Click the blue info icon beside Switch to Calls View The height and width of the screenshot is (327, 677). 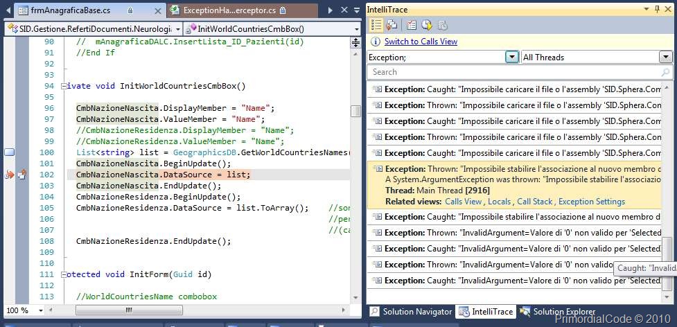[376, 42]
